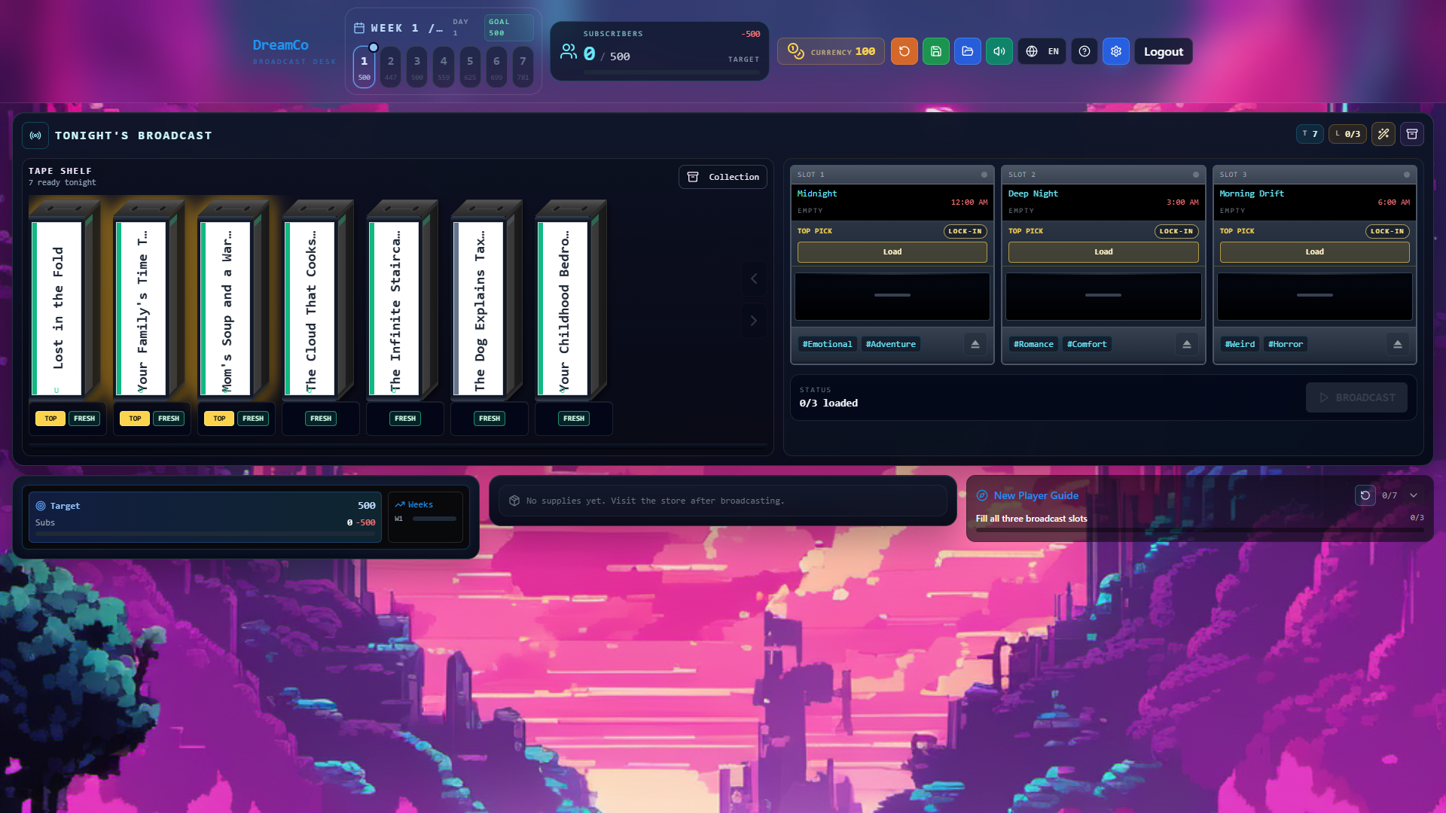
Task: Select day 3 in the week tracker
Action: pos(416,67)
